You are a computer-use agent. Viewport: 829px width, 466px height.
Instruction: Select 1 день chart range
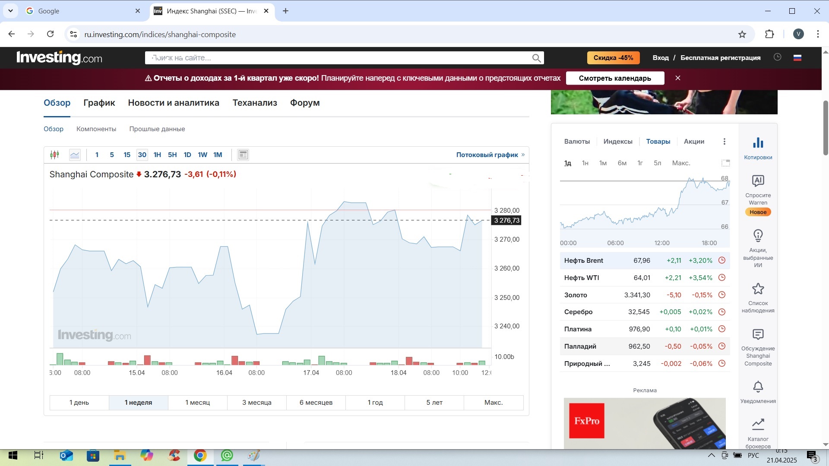click(79, 403)
